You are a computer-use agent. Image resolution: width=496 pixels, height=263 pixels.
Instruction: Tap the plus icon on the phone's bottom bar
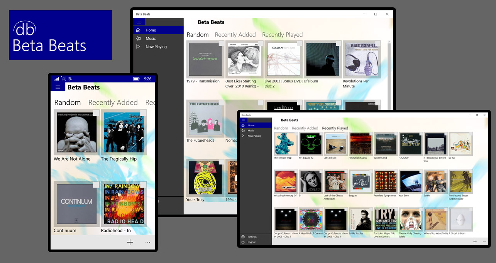(x=130, y=242)
